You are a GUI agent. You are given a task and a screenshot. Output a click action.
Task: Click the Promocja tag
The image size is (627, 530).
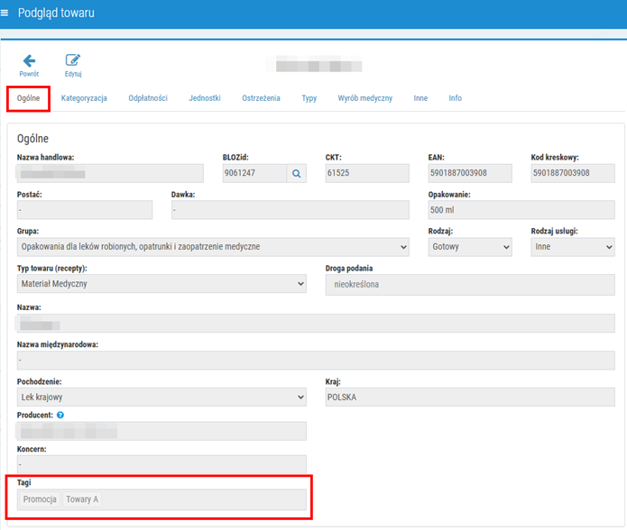(40, 499)
